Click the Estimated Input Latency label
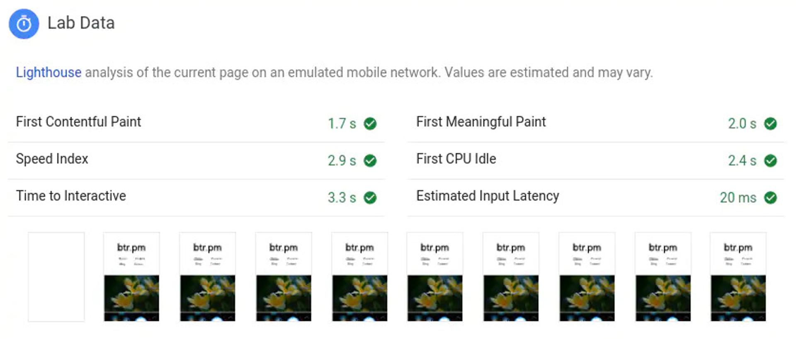Viewport: 796px width, 339px height. click(488, 196)
